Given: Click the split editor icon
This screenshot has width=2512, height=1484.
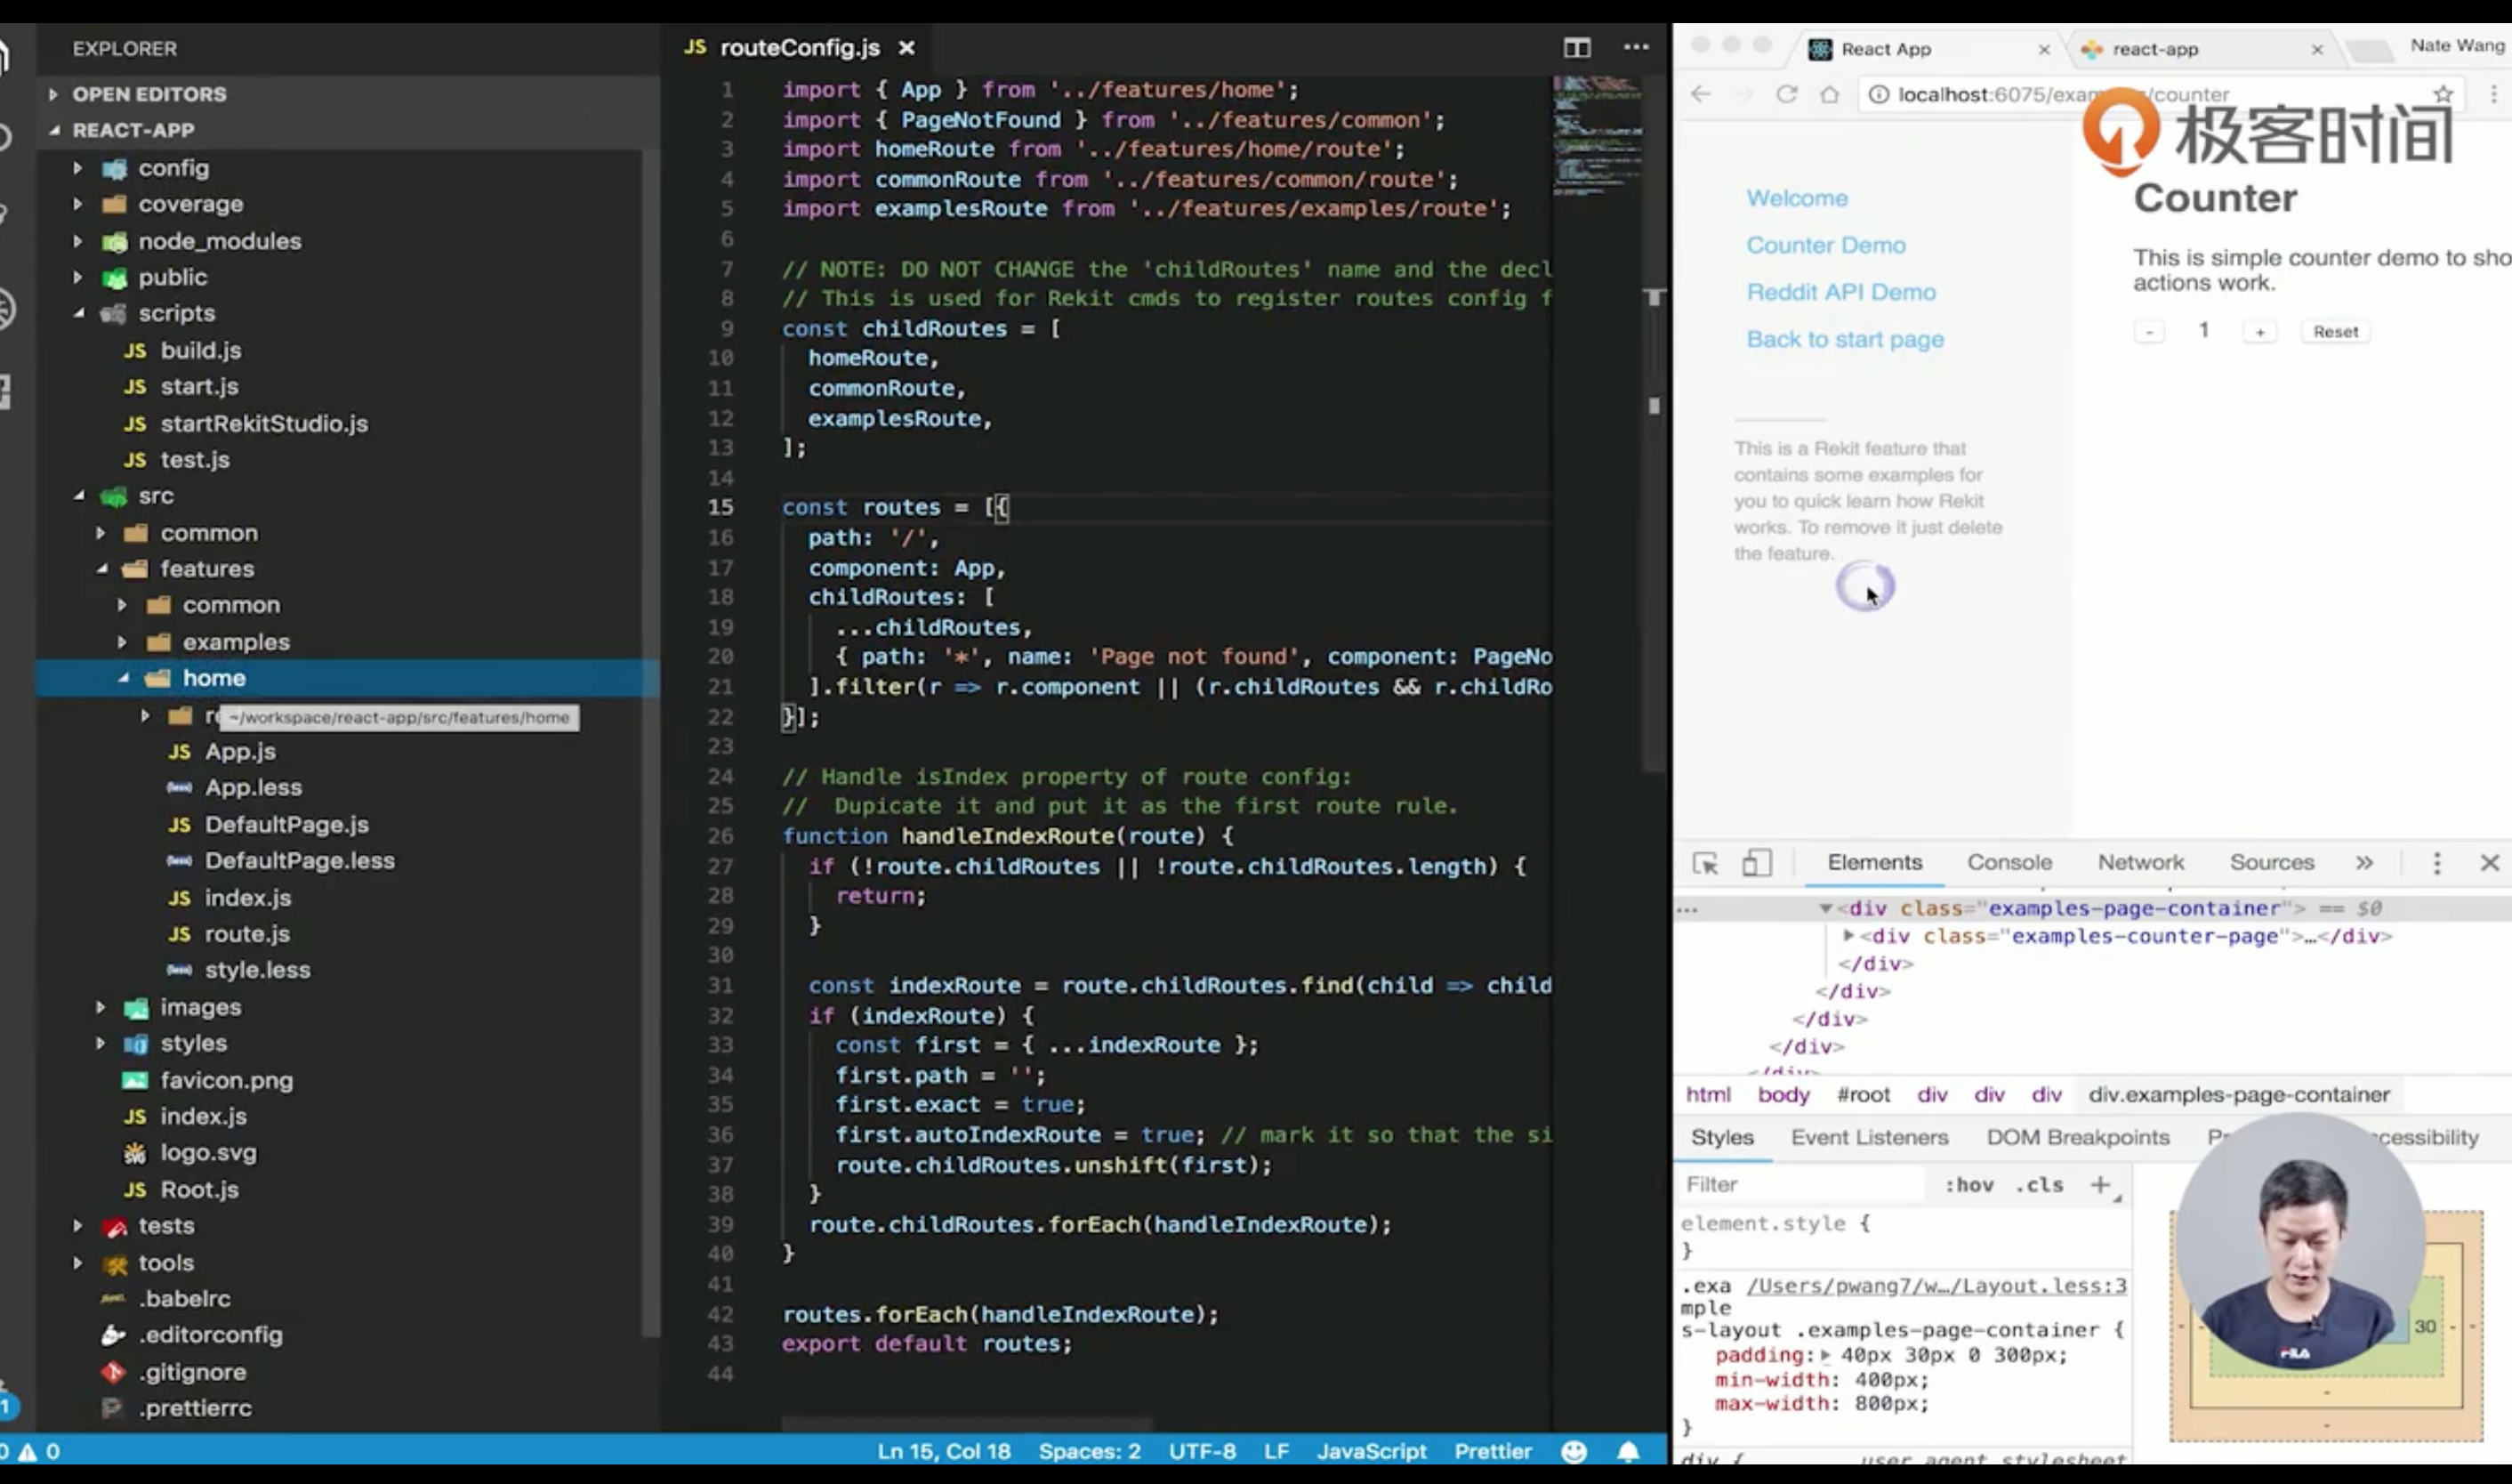Looking at the screenshot, I should (x=1576, y=47).
